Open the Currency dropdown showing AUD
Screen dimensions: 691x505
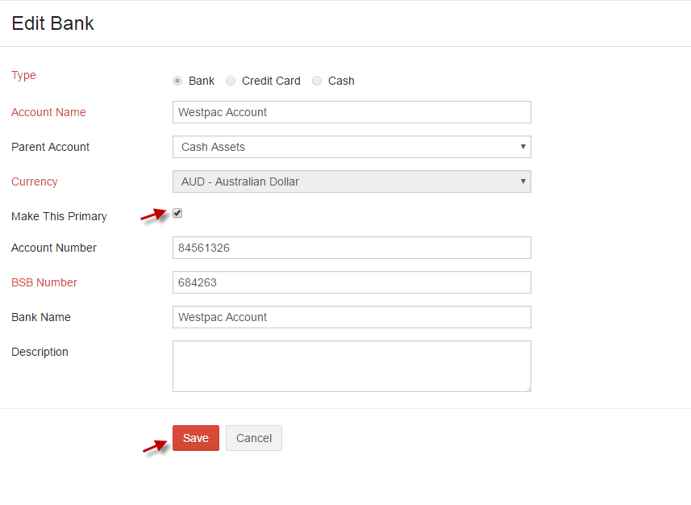coord(352,182)
